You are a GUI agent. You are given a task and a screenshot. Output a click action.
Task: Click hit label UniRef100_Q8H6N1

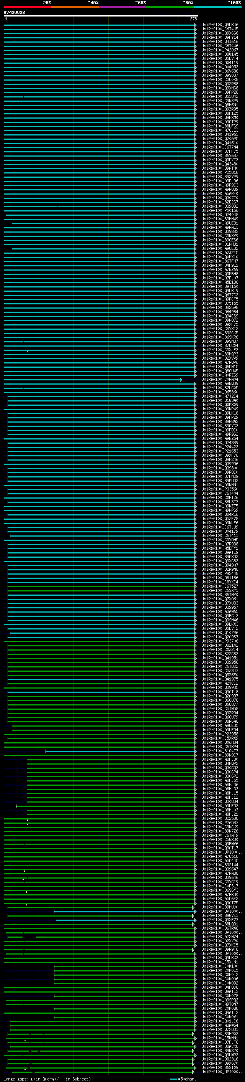(x=219, y=105)
